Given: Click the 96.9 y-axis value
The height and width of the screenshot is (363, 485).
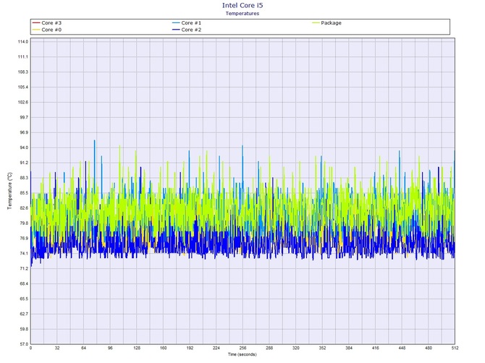Looking at the screenshot, I should [x=25, y=132].
